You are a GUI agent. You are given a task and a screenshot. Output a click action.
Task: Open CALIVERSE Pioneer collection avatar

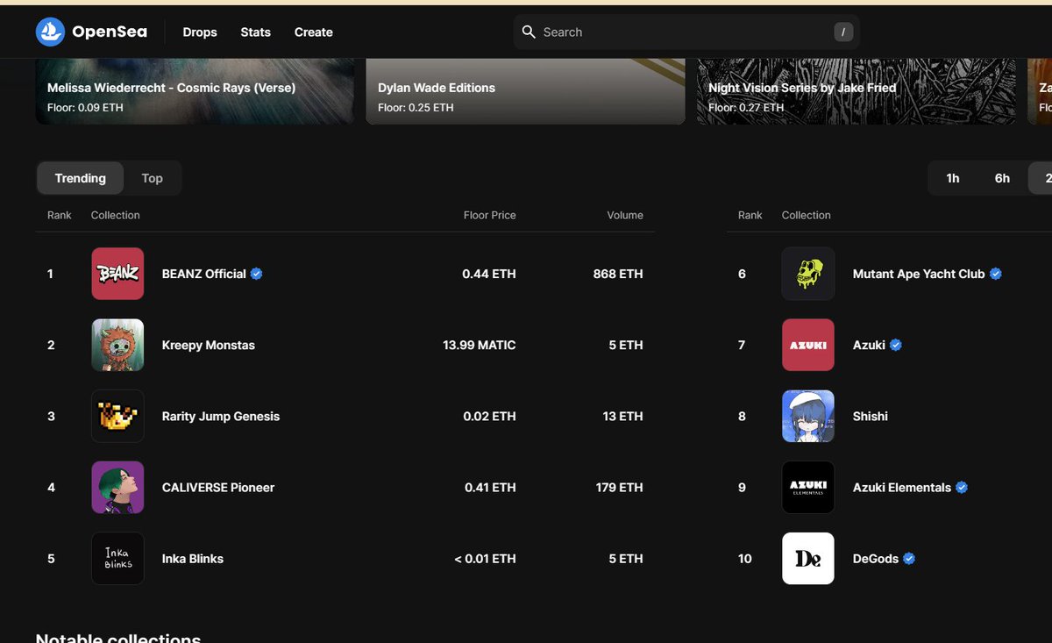pyautogui.click(x=117, y=487)
